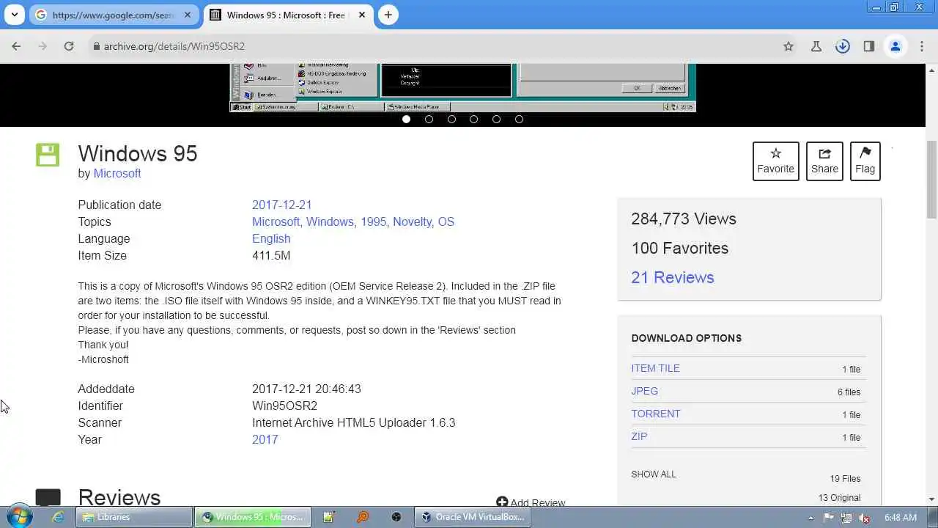The width and height of the screenshot is (938, 528).
Task: Open the English language link
Action: click(271, 238)
